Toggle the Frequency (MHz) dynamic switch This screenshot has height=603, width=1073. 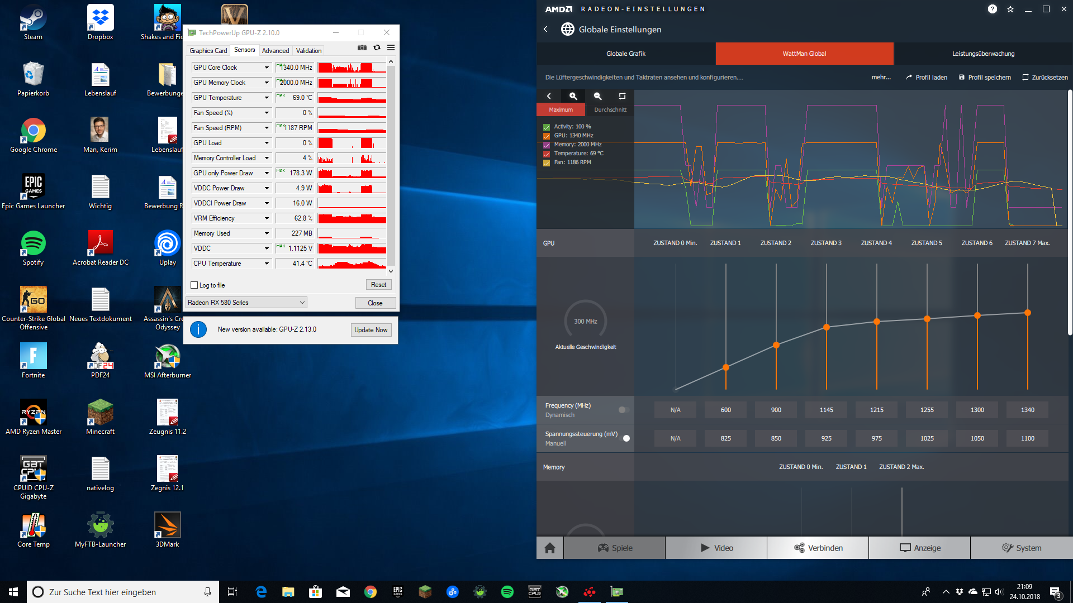click(624, 410)
